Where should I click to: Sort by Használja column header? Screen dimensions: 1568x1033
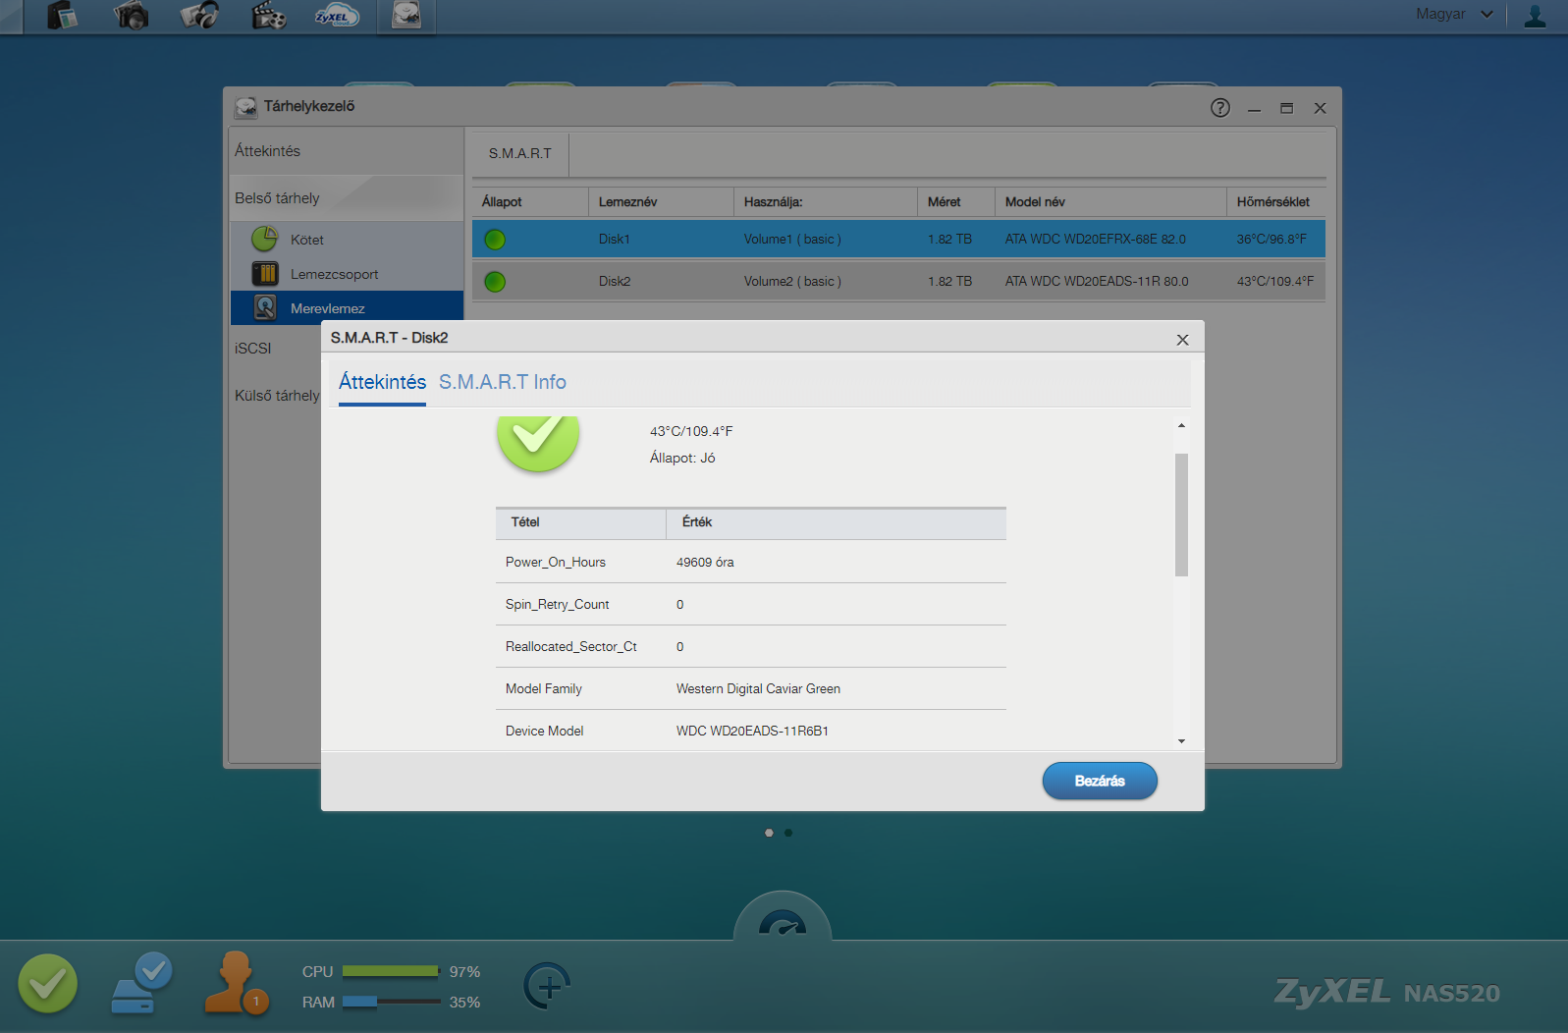pyautogui.click(x=825, y=202)
